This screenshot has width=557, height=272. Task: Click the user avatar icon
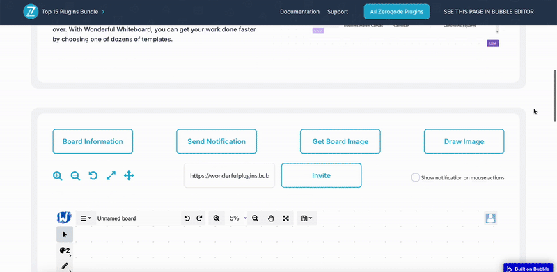coord(491,218)
